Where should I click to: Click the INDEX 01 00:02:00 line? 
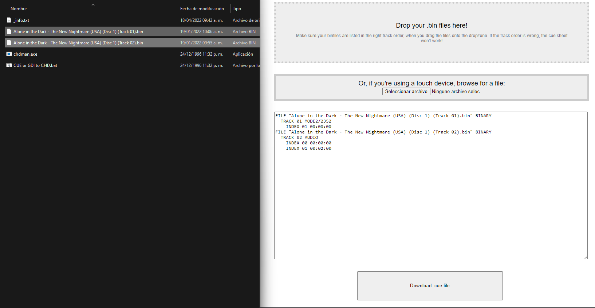click(308, 148)
